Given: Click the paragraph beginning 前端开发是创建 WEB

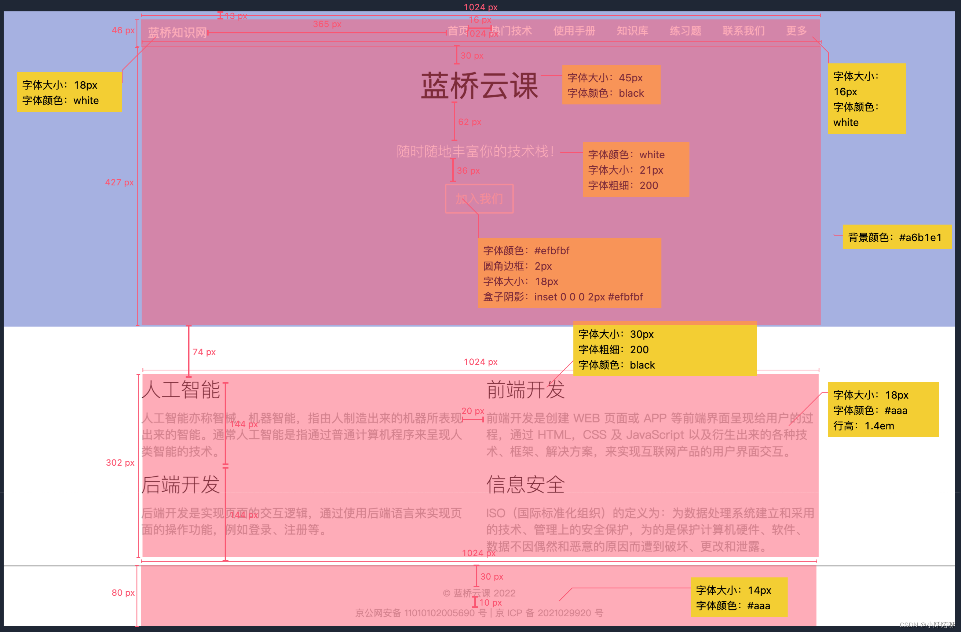Looking at the screenshot, I should (649, 435).
